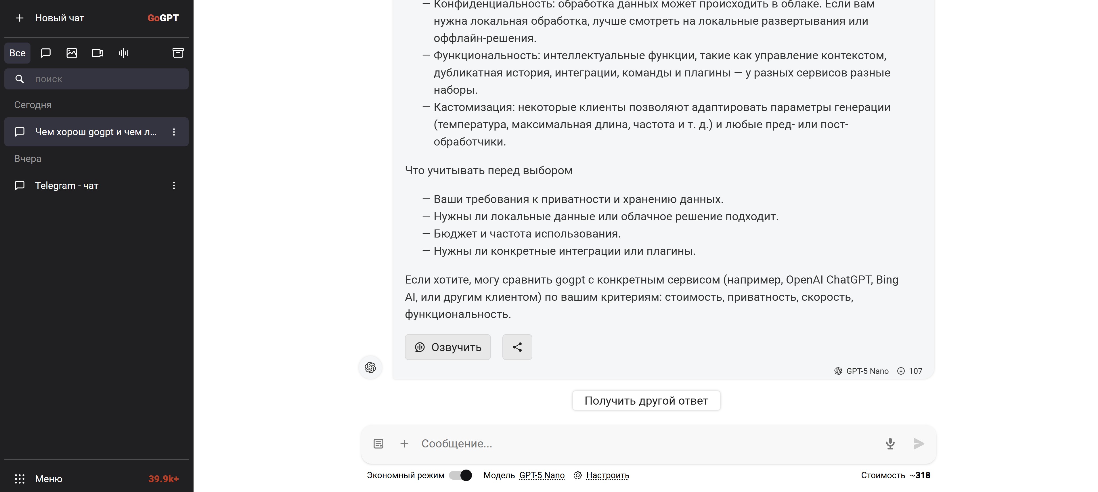The width and height of the screenshot is (1098, 492).
Task: Open model selector 'GPT-5 Nano' link
Action: pyautogui.click(x=542, y=475)
